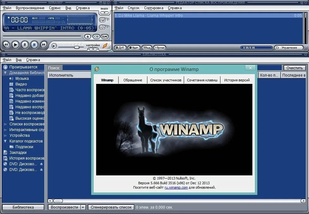Open Воспроизведение menu in Winamp window

(30, 8)
